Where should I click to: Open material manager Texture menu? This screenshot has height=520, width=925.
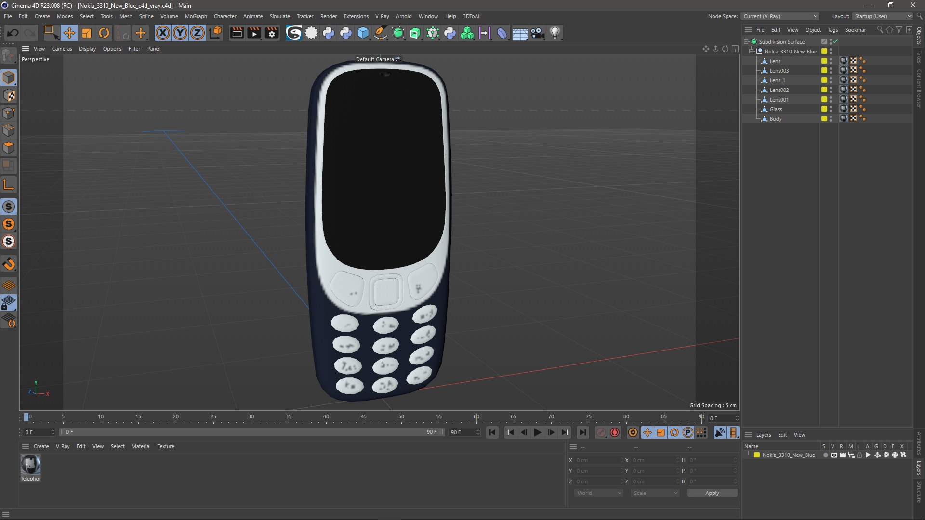[166, 446]
